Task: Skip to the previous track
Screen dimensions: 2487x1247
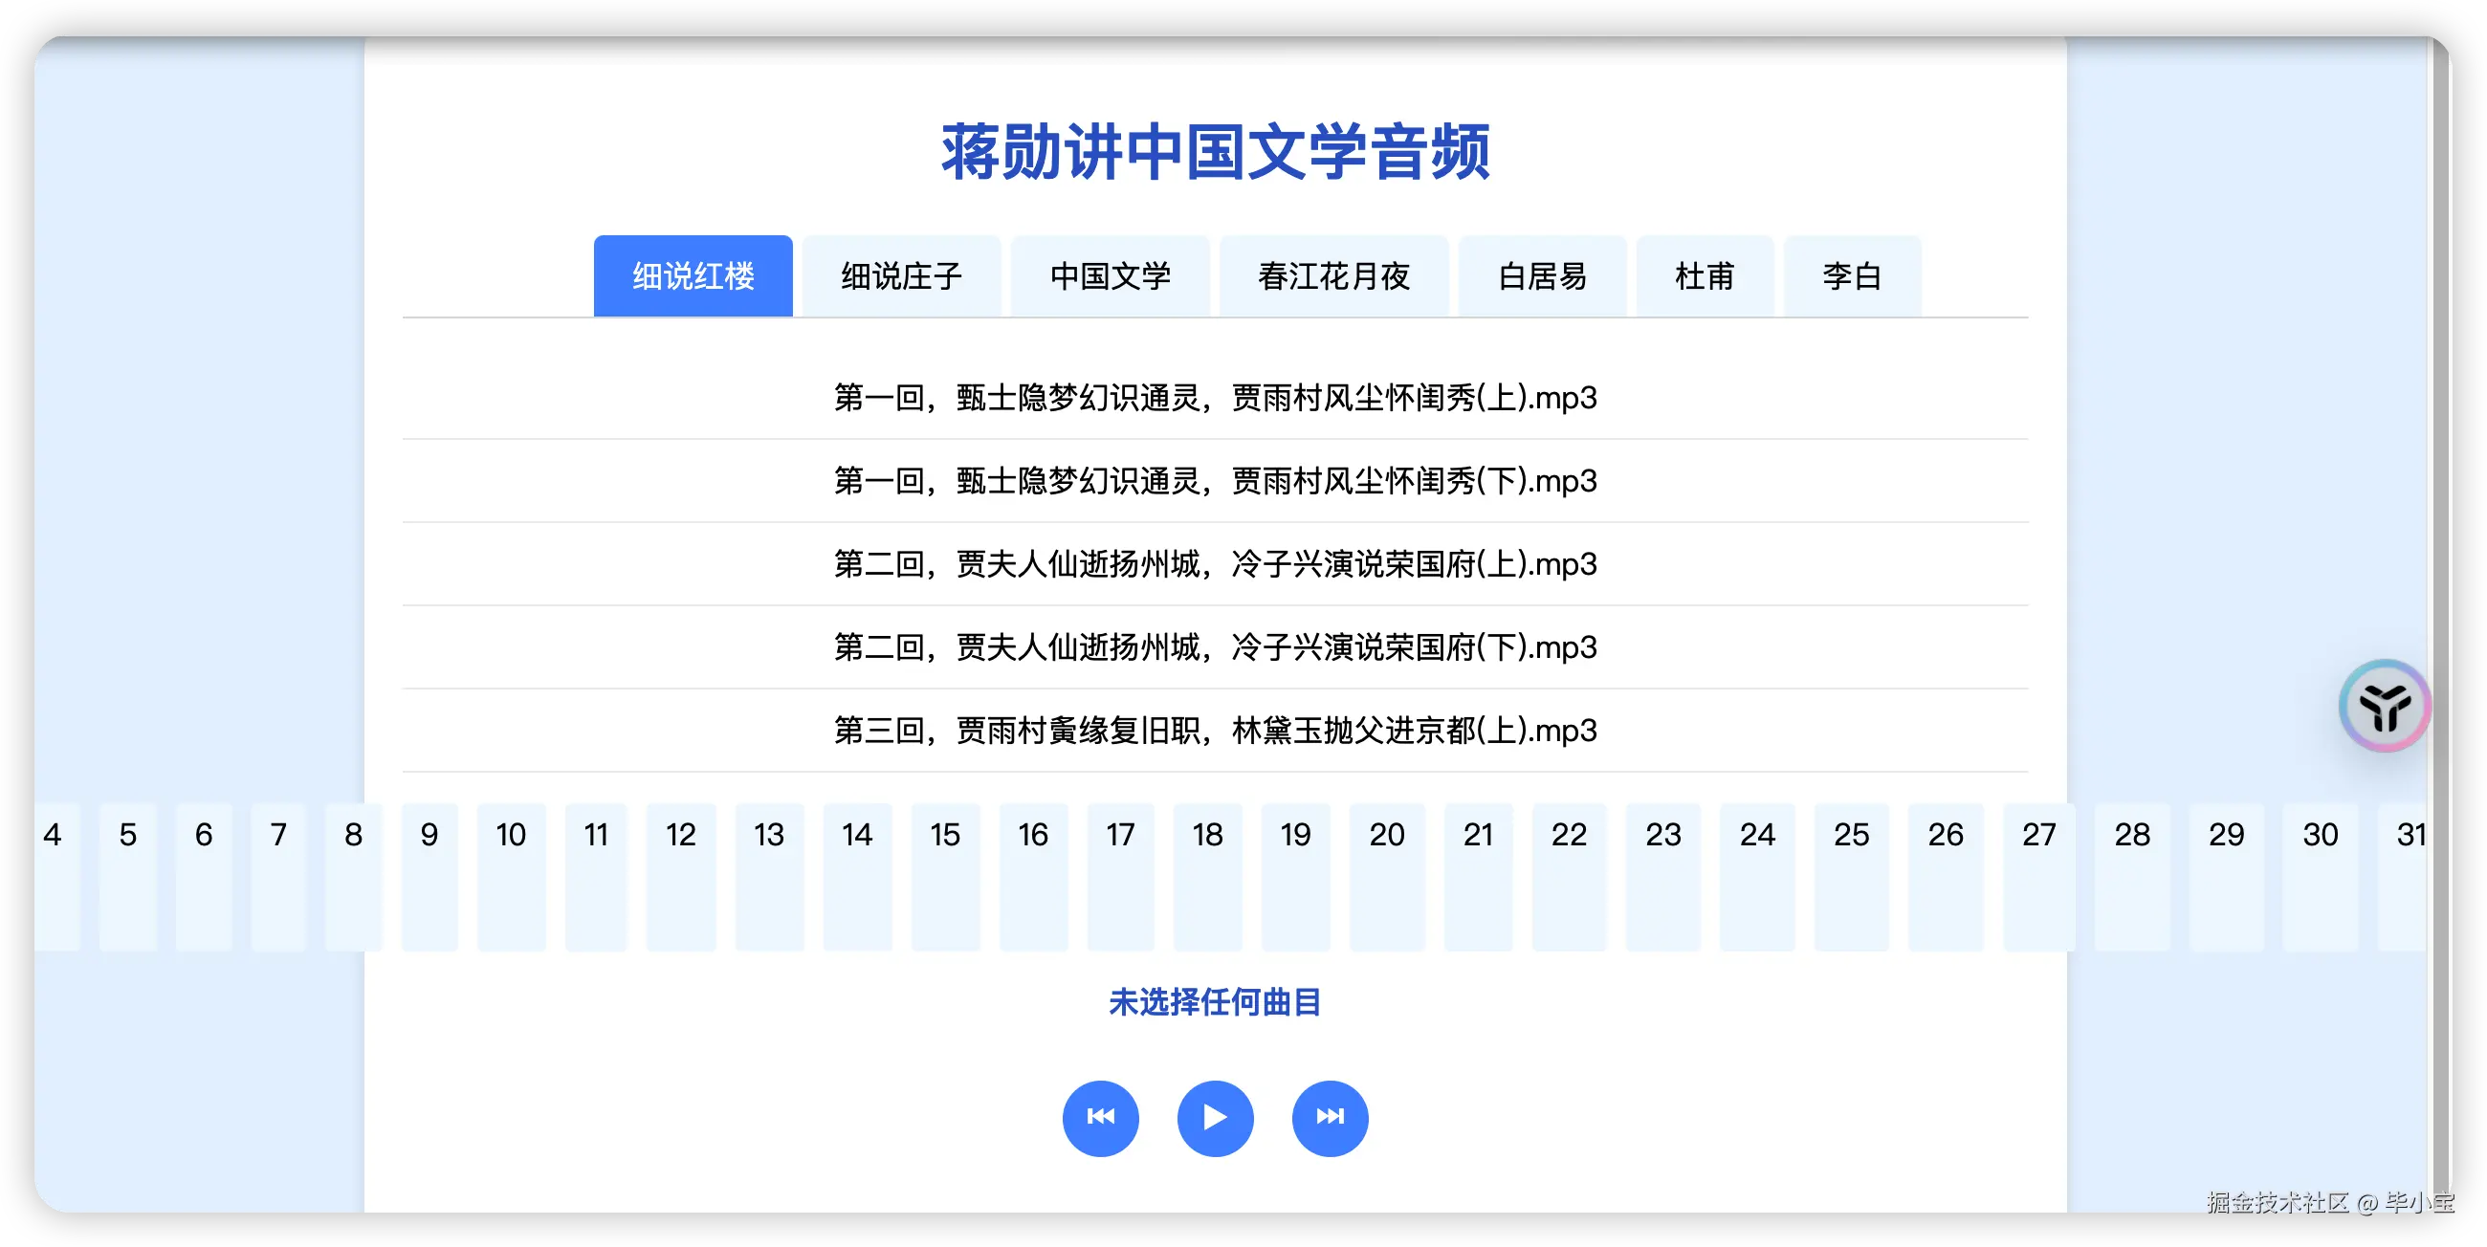Action: tap(1101, 1118)
